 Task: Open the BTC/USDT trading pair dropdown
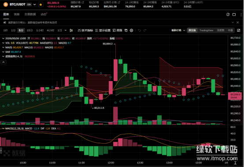click(34, 4)
